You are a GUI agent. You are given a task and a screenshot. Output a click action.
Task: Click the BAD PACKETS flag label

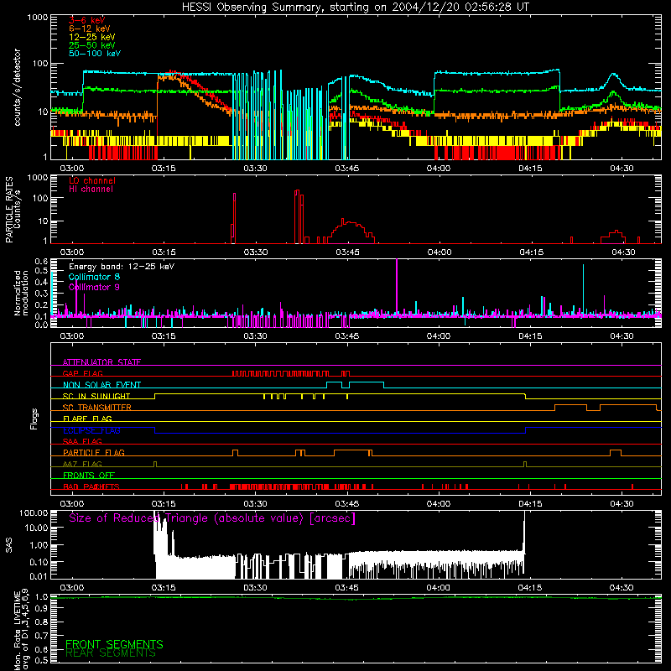(x=91, y=486)
